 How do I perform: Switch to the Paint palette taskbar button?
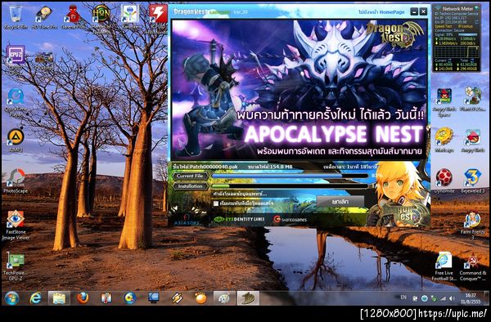point(224,298)
